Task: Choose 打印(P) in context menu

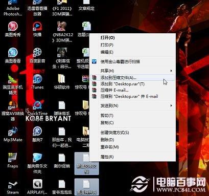Action: 132,45
